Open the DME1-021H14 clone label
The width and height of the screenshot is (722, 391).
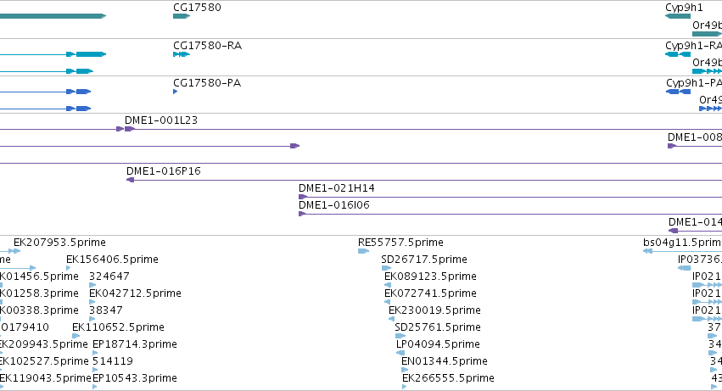(337, 188)
